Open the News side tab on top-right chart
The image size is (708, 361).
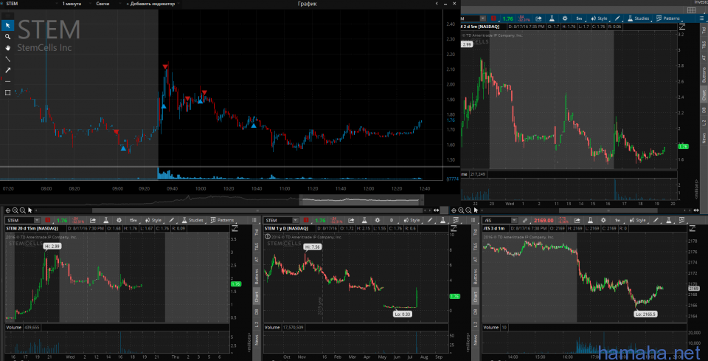point(704,137)
